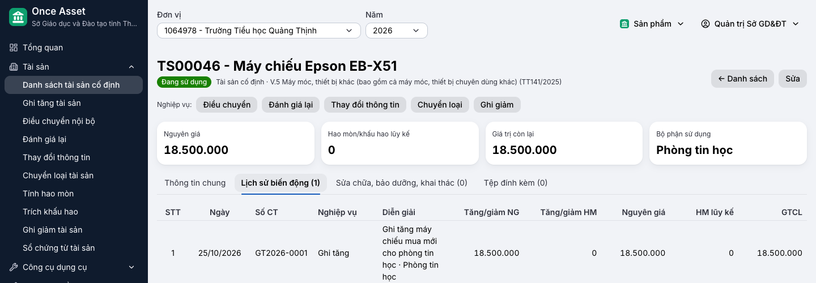Viewport: 816px width, 283px height.
Task: Click the Nghiệp vụ column header
Action: (337, 212)
